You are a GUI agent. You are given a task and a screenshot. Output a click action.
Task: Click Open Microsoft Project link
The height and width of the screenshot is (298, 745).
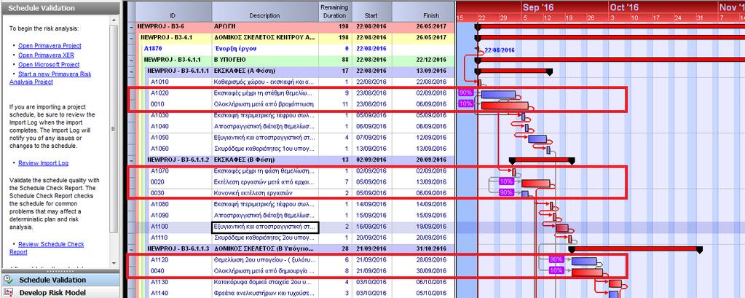point(49,65)
